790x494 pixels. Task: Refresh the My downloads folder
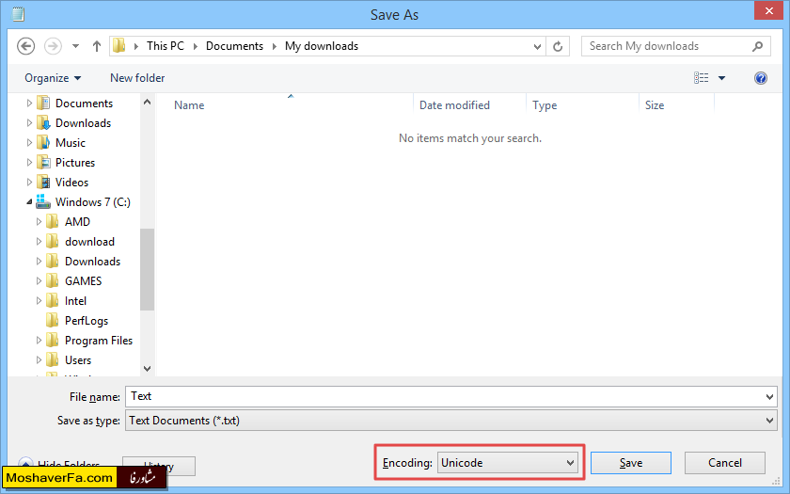[557, 46]
